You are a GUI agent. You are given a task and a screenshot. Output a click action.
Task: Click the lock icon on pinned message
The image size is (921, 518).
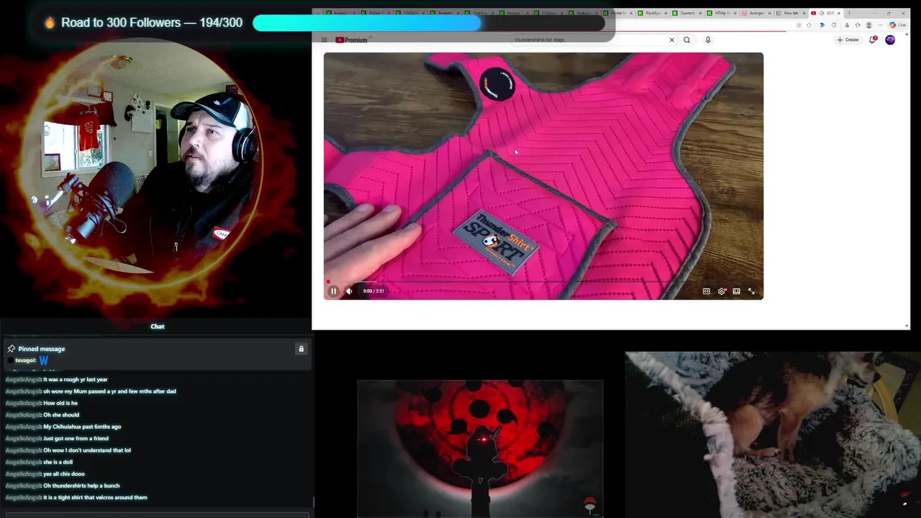(x=301, y=349)
